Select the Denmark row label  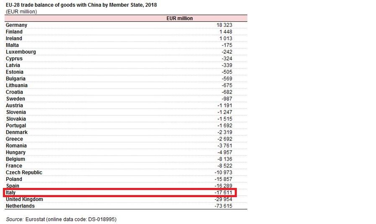click(16, 133)
